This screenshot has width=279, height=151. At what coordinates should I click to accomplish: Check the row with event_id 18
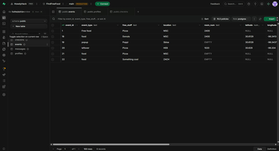click(x=53, y=37)
